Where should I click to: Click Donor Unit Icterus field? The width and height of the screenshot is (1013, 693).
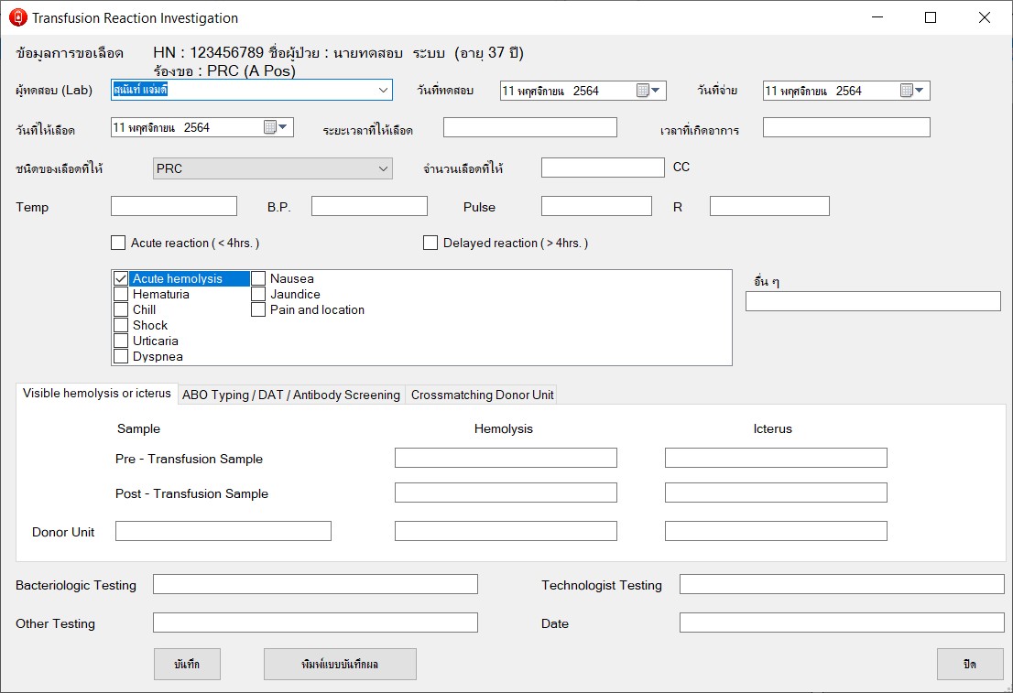[x=776, y=531]
